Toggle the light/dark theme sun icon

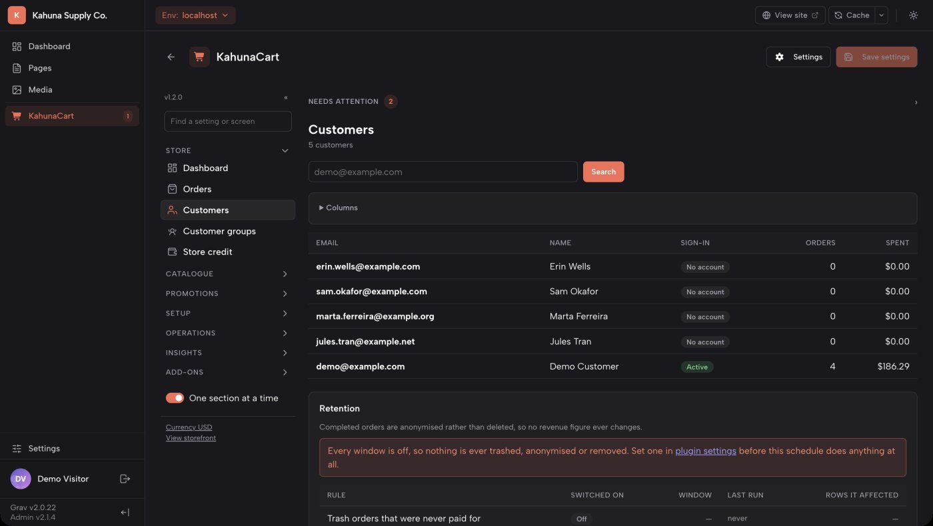point(914,15)
